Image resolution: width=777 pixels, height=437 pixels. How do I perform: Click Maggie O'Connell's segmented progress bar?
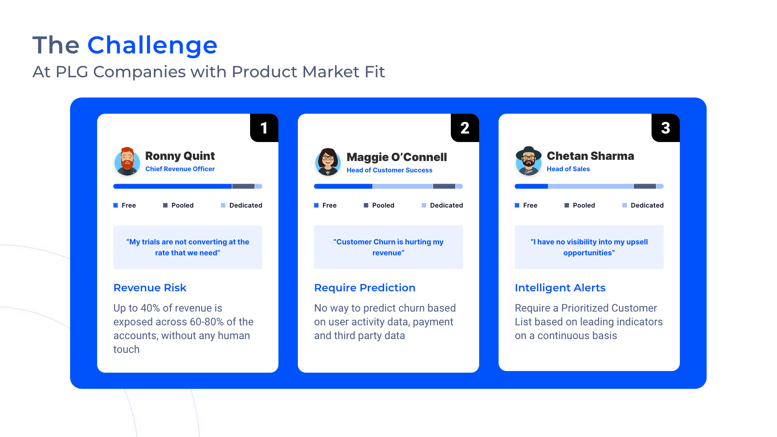click(x=388, y=187)
